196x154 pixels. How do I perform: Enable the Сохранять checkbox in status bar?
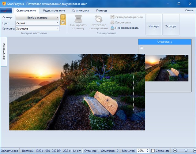tap(153, 151)
